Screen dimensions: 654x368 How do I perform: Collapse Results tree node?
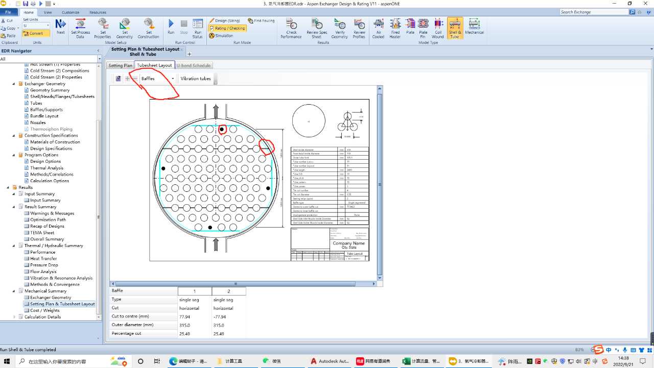[8, 187]
